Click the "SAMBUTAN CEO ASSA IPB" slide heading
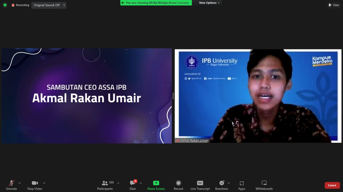The image size is (343, 192). [87, 87]
